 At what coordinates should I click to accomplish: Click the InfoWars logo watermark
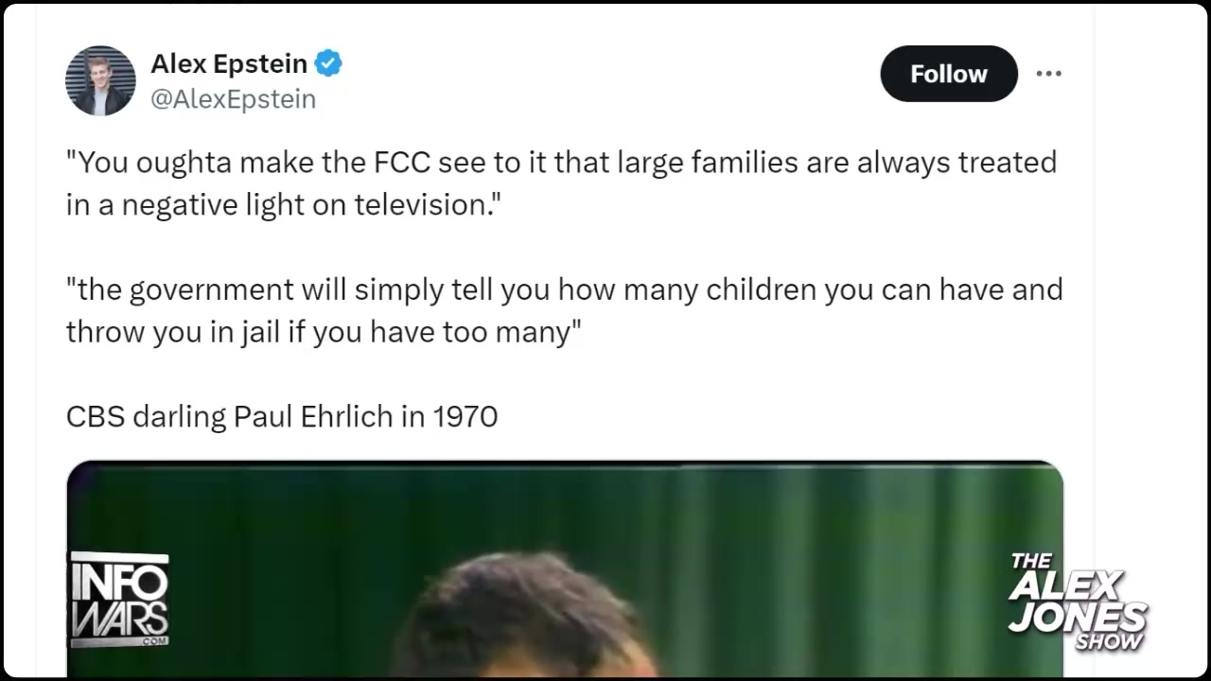tap(119, 600)
